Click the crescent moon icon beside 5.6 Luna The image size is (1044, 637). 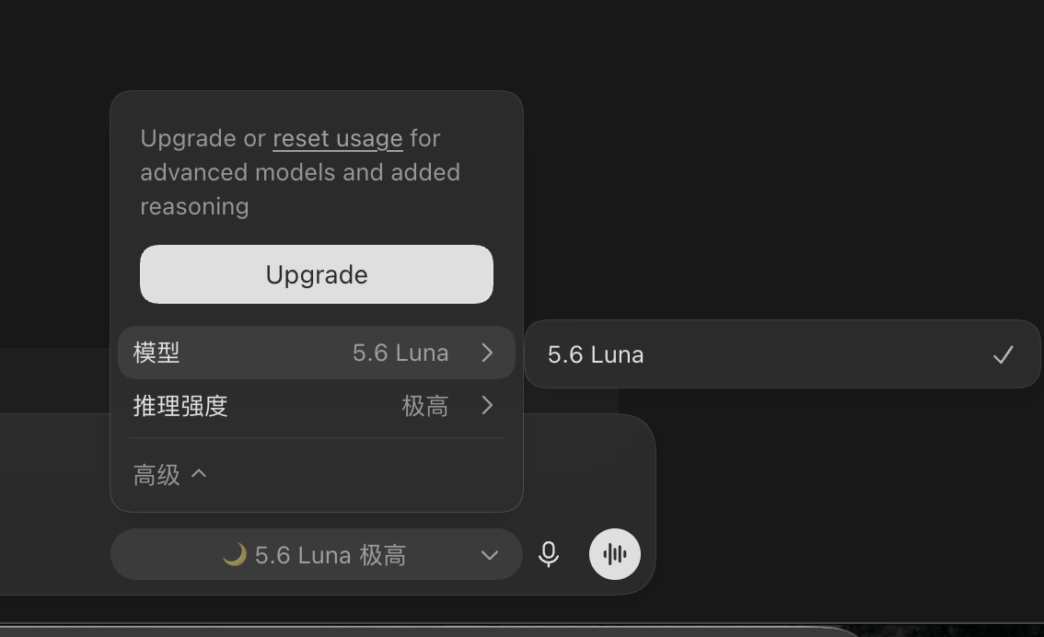click(x=235, y=554)
